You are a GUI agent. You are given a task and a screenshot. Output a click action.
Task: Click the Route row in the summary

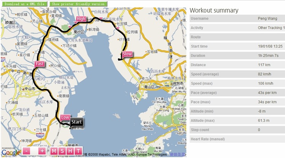tap(237, 37)
